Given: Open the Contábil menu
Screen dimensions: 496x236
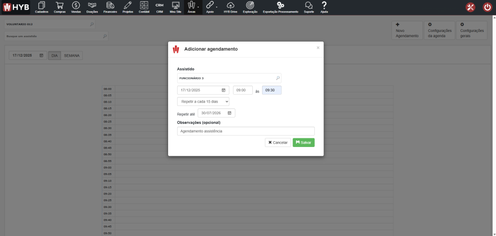Looking at the screenshot, I should point(144,7).
